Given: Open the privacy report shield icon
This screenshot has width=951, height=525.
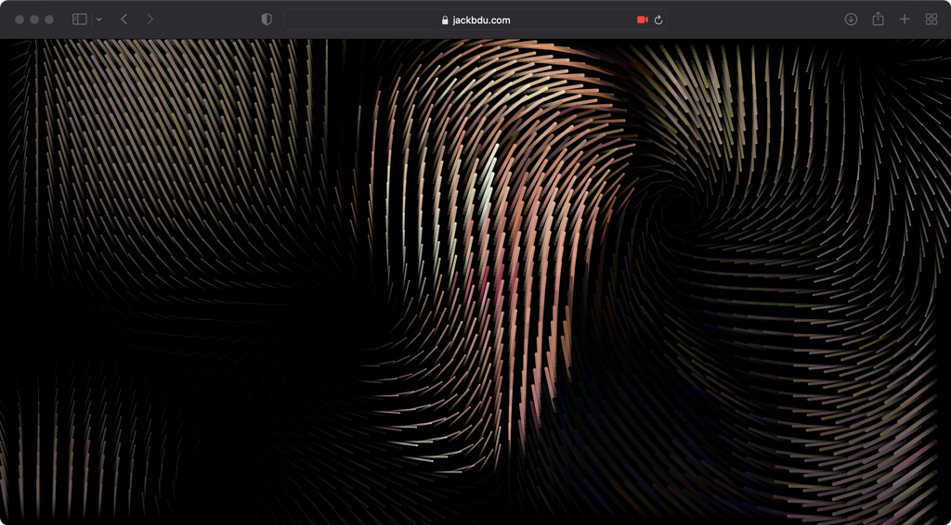Looking at the screenshot, I should tap(267, 19).
